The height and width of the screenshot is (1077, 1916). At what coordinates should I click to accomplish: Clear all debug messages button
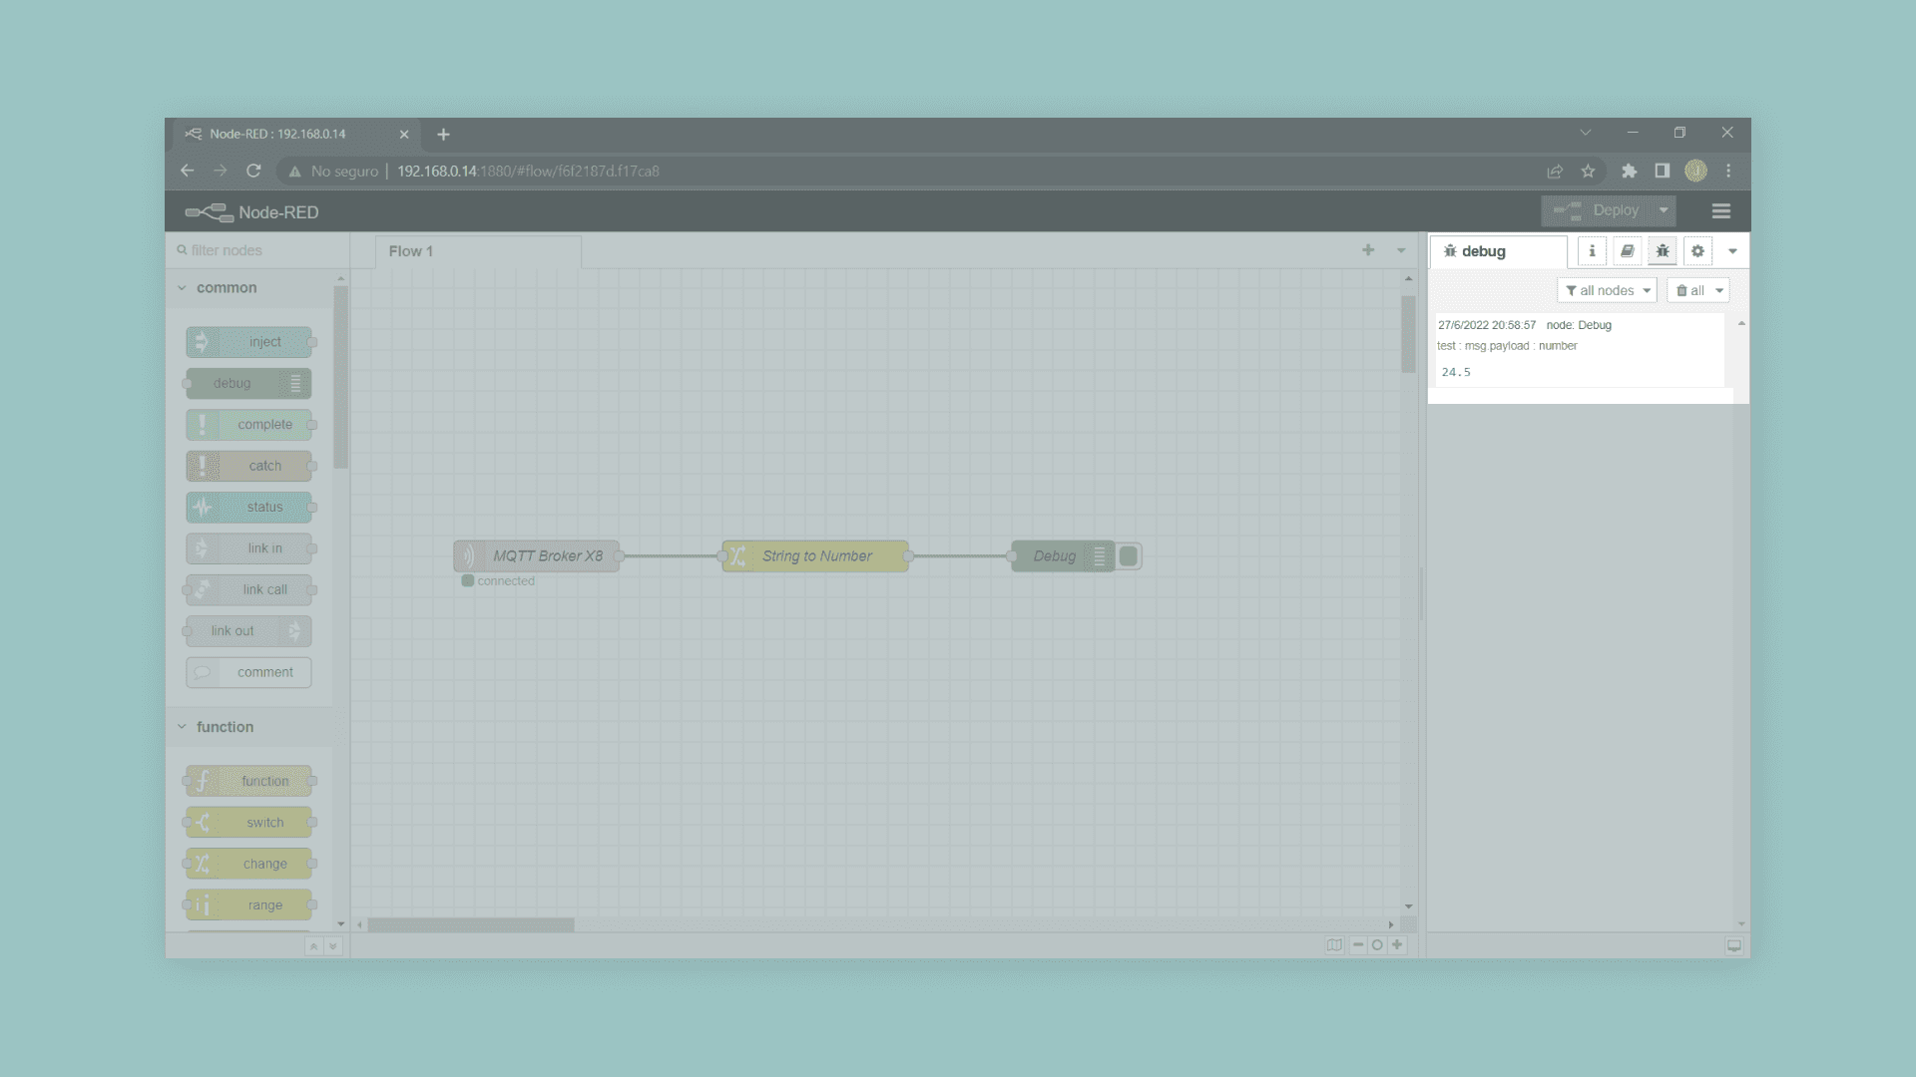(x=1690, y=290)
